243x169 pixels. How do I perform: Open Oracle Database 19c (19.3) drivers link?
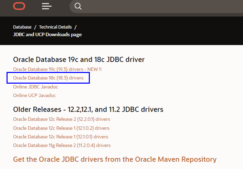point(57,69)
